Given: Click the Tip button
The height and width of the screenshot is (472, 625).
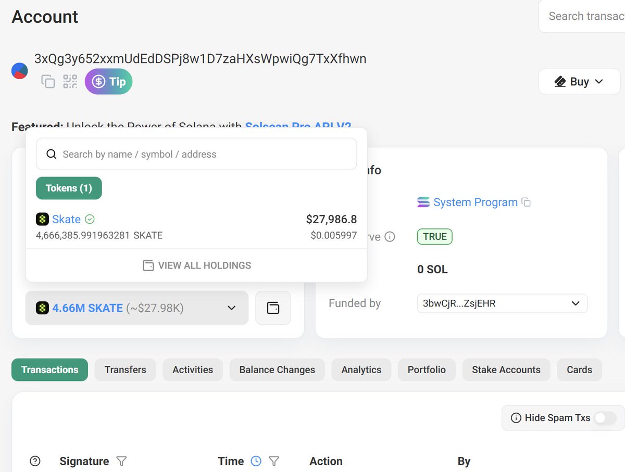Looking at the screenshot, I should click(x=108, y=82).
